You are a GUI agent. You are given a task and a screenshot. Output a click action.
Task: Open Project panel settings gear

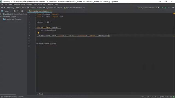pos(22,11)
